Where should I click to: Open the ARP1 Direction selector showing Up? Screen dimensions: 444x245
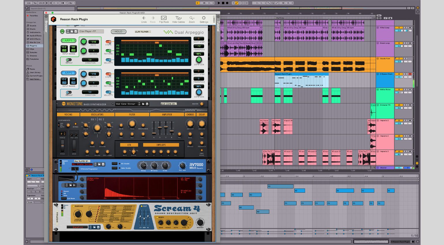(90, 60)
